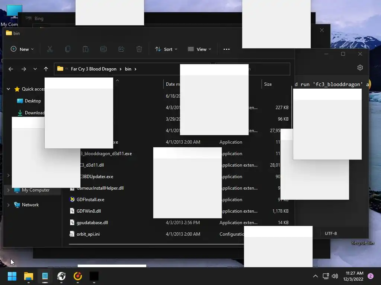Open the View dropdown menu
Screen dimensions: 381x285
coord(199,49)
